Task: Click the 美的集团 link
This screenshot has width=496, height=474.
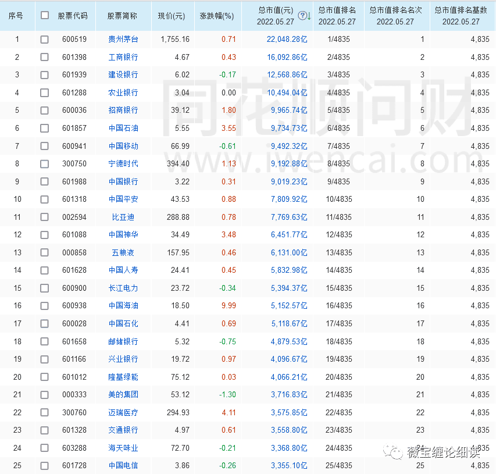Action: (123, 394)
